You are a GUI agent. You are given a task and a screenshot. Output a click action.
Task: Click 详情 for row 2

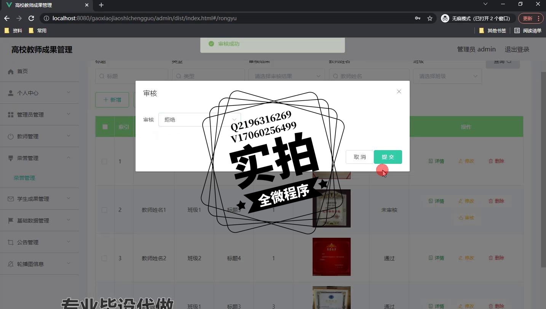[436, 201]
